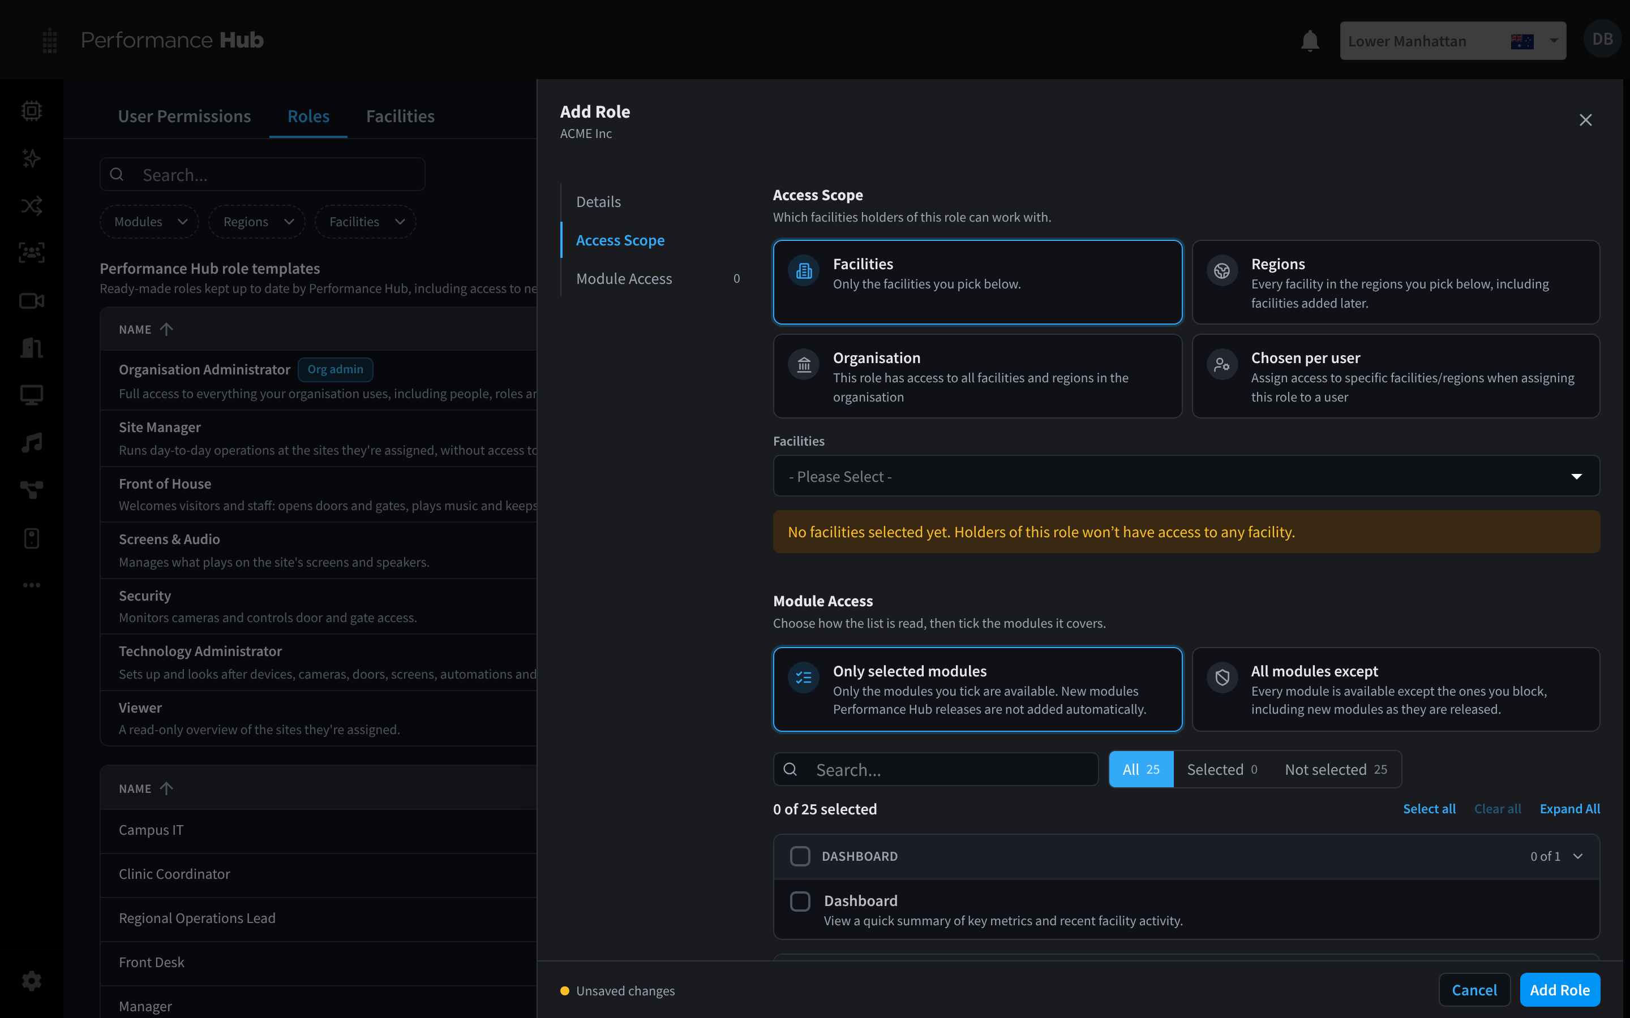Open the remote control icon in sidebar
This screenshot has width=1630, height=1018.
(x=32, y=538)
